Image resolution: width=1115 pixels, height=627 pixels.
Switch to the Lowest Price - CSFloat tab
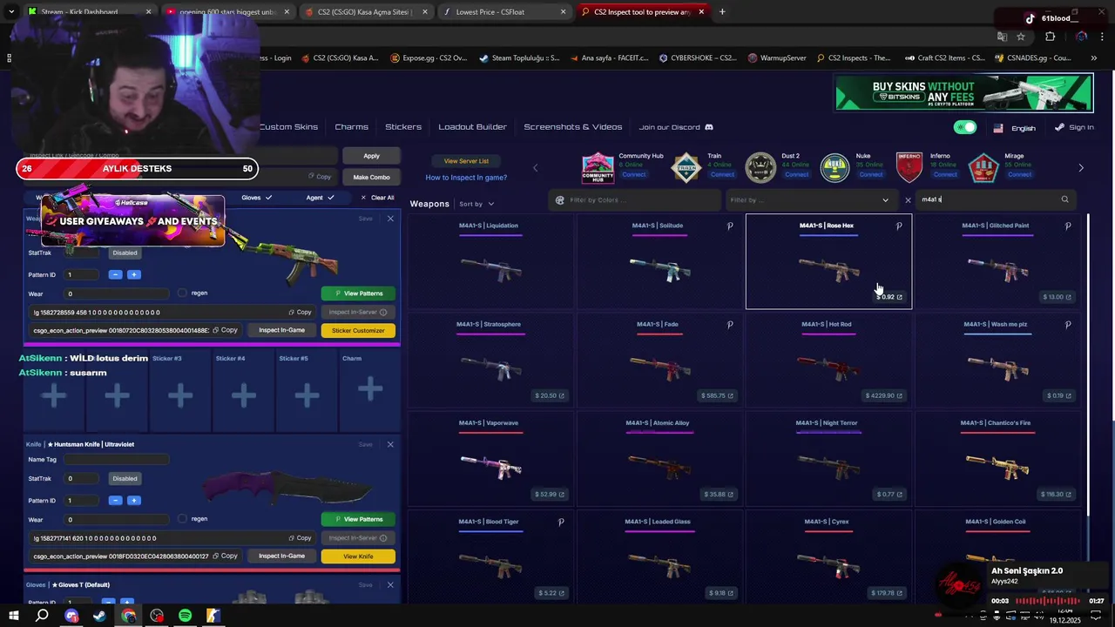click(x=503, y=12)
